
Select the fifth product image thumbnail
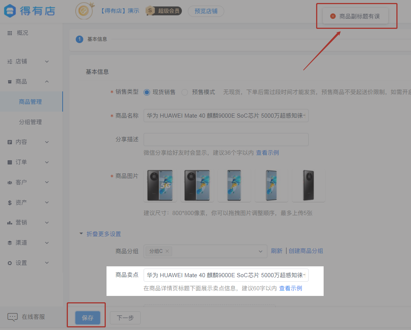pos(309,185)
